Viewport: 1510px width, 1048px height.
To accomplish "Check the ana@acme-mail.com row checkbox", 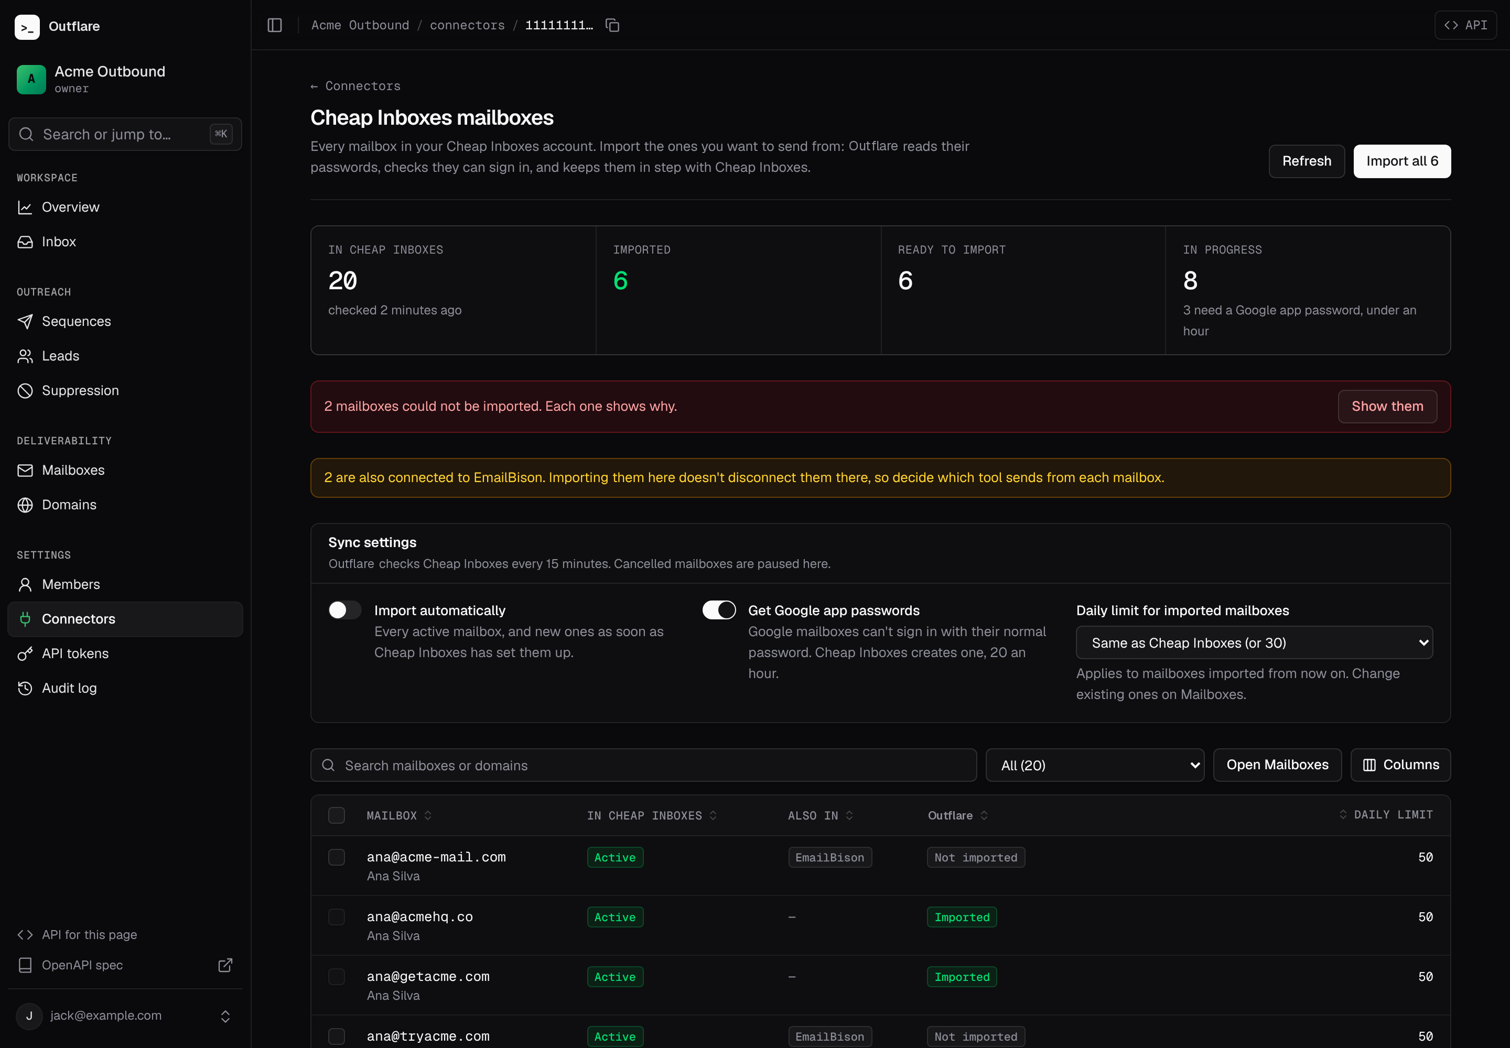I will click(x=337, y=857).
